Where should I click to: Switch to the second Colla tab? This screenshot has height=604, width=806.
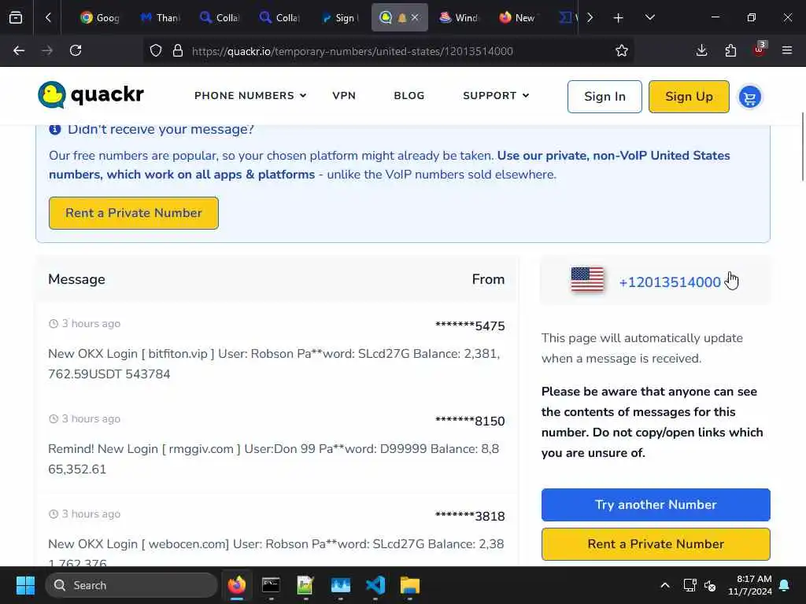(279, 17)
